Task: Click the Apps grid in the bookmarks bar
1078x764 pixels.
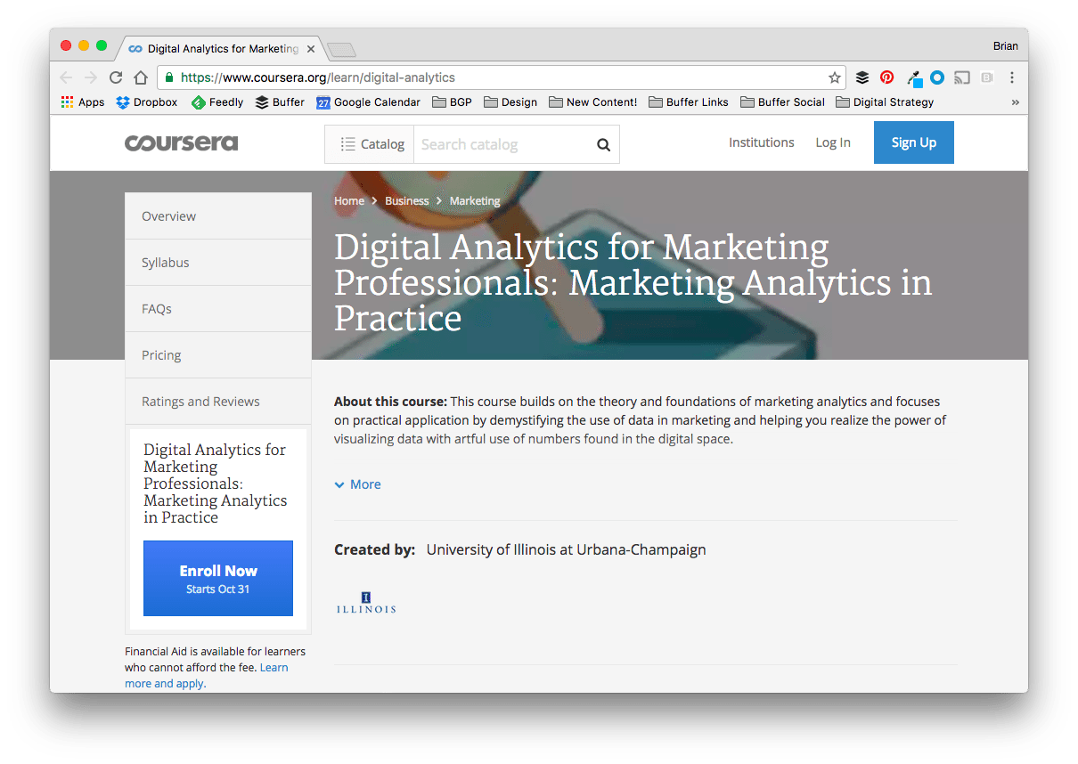Action: click(x=81, y=102)
